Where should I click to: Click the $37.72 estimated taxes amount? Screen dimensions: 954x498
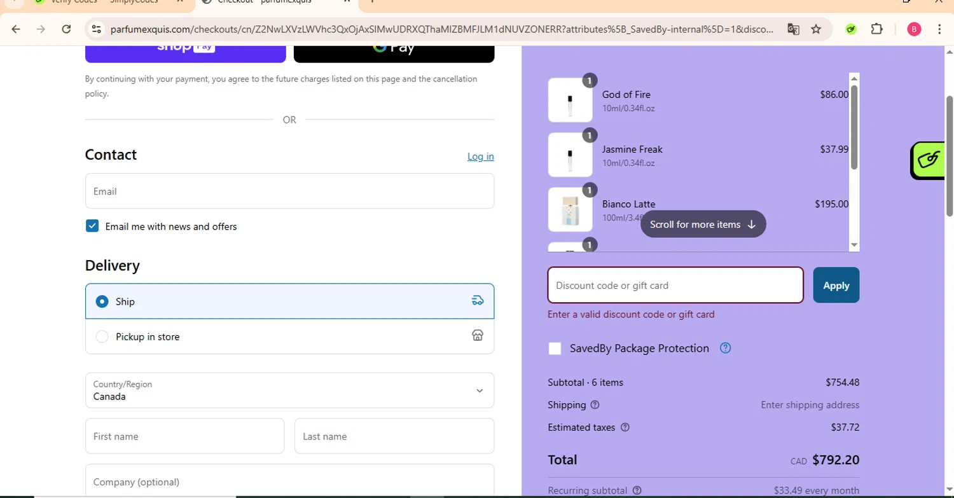click(x=845, y=427)
